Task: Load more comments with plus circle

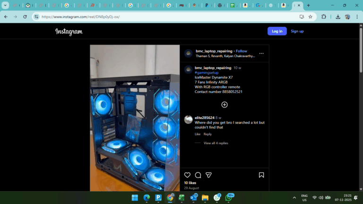Action: 225,104
